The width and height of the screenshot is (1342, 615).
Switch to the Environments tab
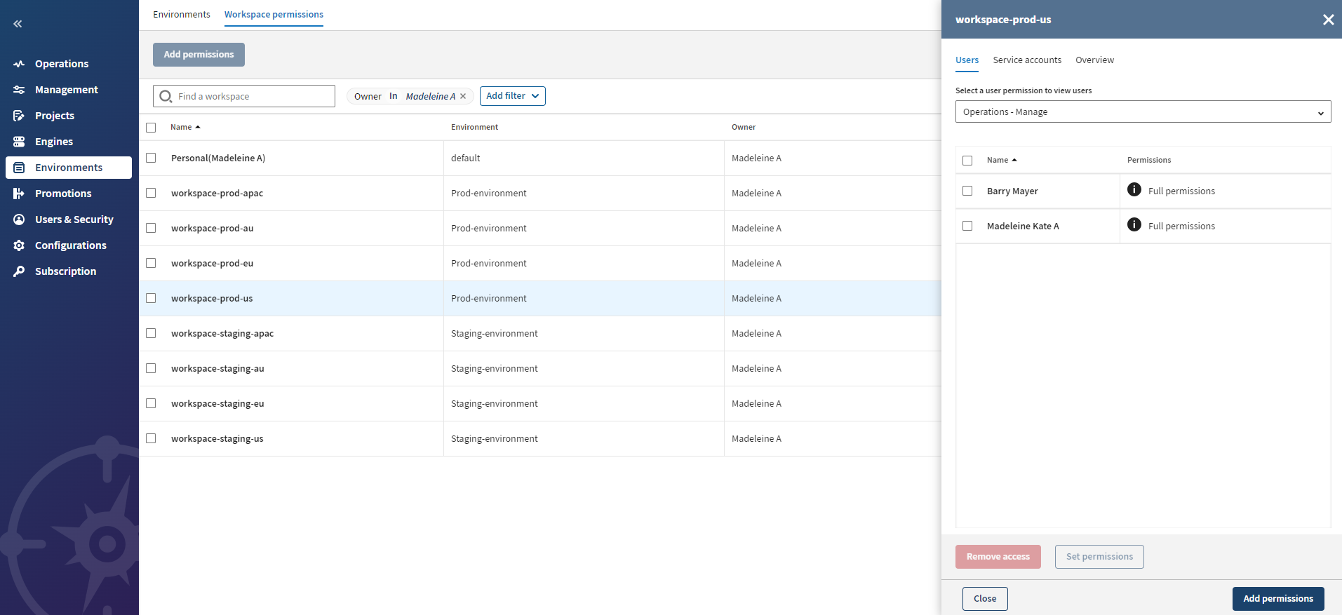(x=181, y=15)
